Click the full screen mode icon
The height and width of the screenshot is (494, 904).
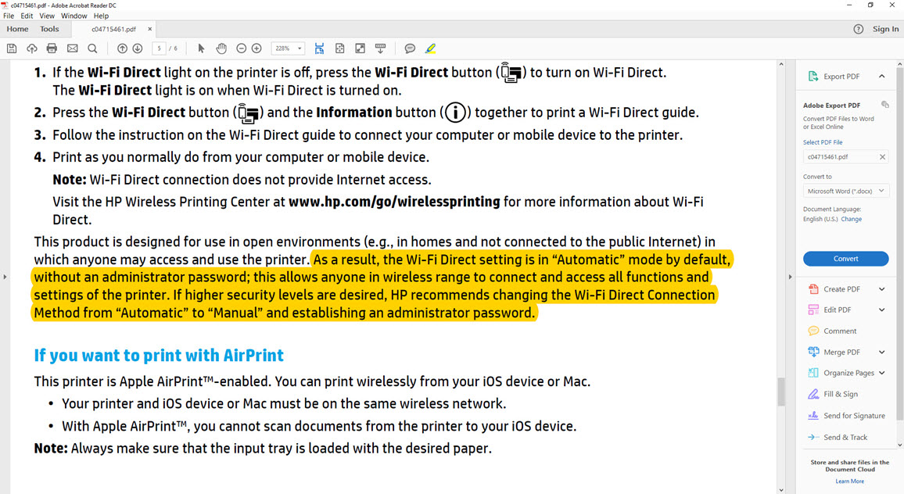tap(361, 48)
